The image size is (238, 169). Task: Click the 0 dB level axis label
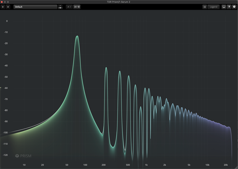coord(7,21)
